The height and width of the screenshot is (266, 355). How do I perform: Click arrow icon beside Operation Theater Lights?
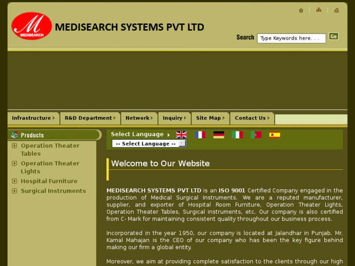coord(14,163)
